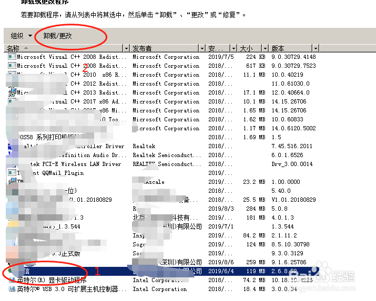Select the row installed on 2019/8/3
376x301 pixels.
click(162, 209)
